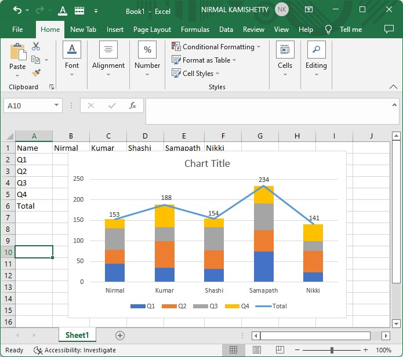Open the Formulas ribbon tab

pyautogui.click(x=195, y=30)
